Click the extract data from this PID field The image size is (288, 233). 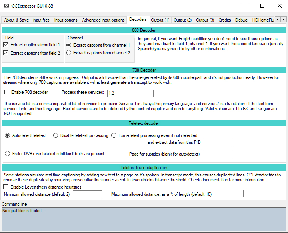pyautogui.click(x=218, y=142)
